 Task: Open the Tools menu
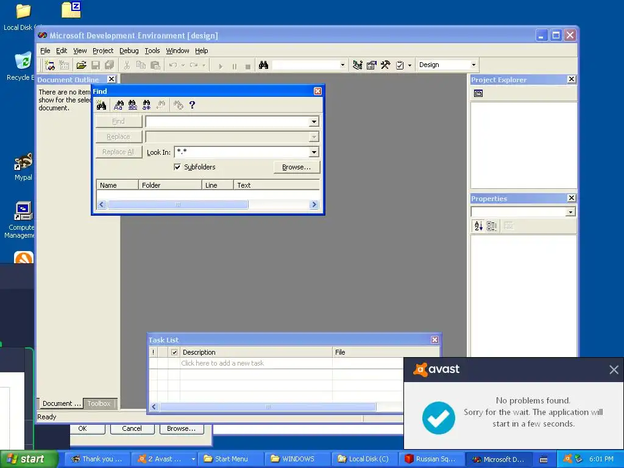152,51
